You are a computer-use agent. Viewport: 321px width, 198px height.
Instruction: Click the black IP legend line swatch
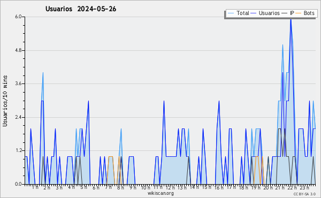285,13
